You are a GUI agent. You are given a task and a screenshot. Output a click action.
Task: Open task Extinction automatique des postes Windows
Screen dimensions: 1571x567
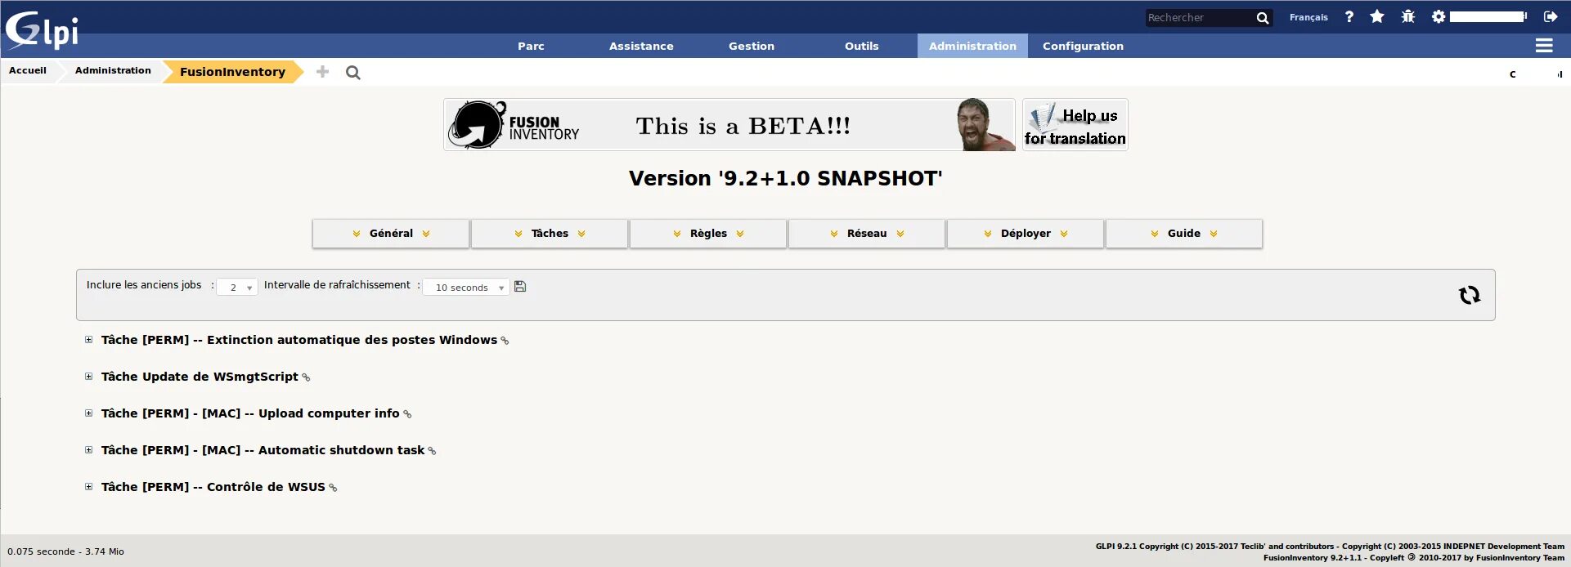tap(299, 340)
